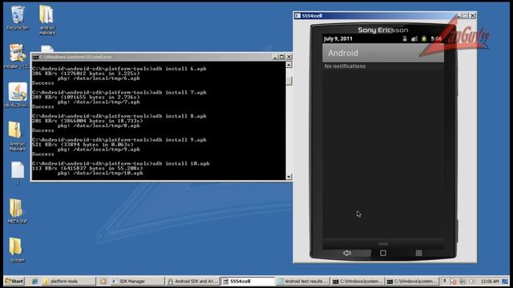Open the Recycle Bin desktop icon

(18, 18)
